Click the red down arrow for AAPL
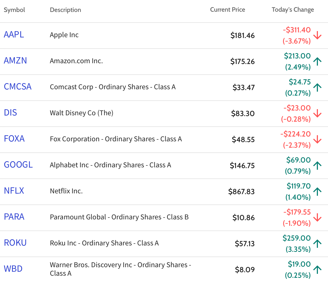Viewport: 328px width, 281px height. [317, 35]
